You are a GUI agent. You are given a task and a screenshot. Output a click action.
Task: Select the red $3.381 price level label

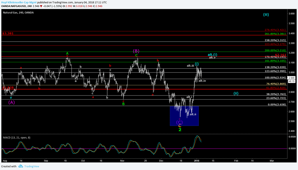click(x=8, y=33)
